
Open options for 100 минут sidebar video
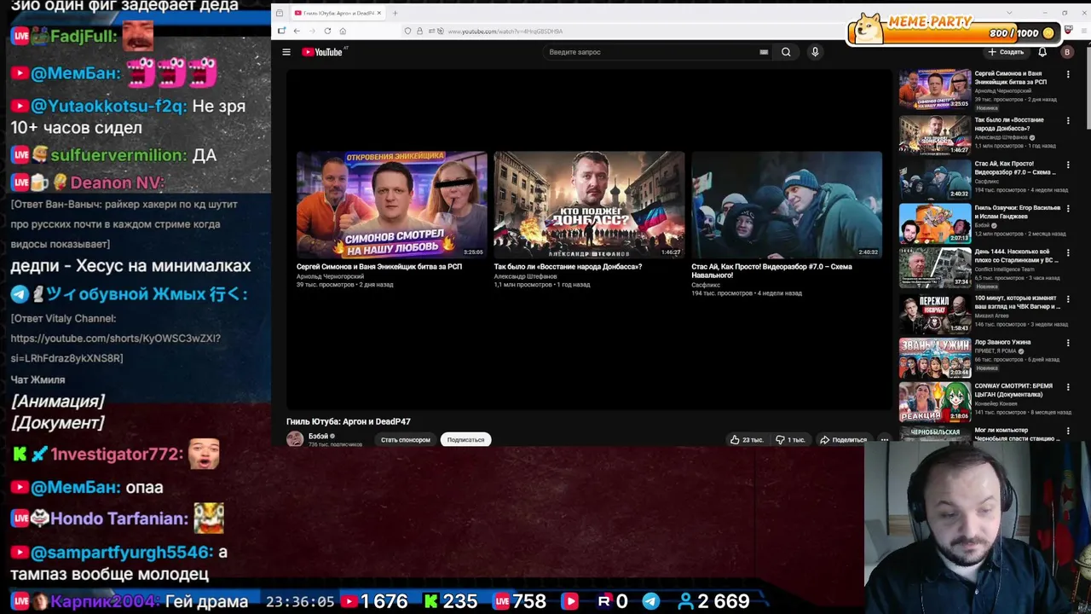point(1068,298)
